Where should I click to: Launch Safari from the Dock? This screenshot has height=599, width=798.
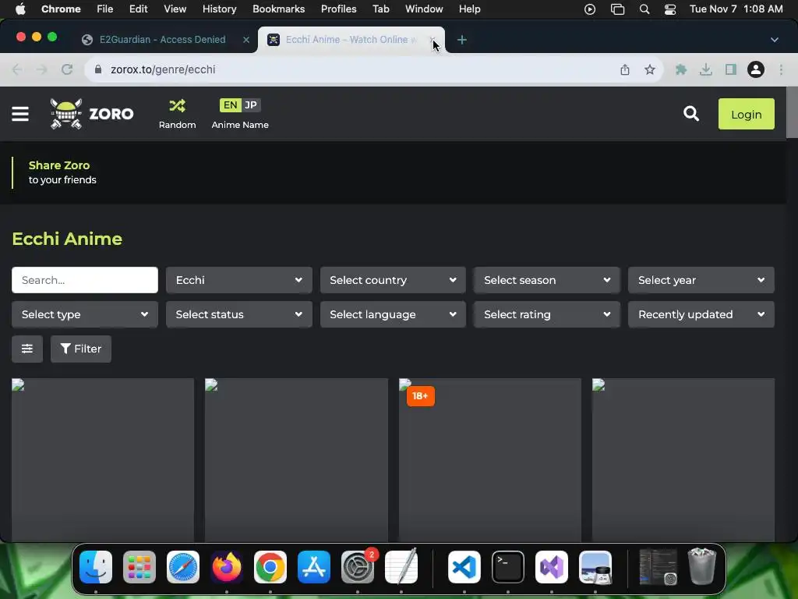coord(183,567)
